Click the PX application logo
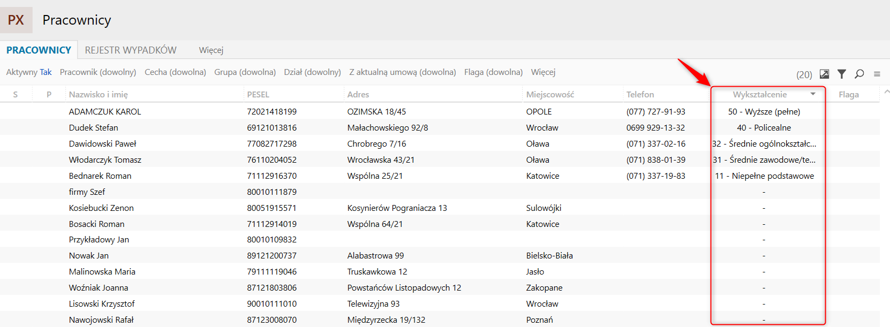This screenshot has width=890, height=327. coord(16,20)
